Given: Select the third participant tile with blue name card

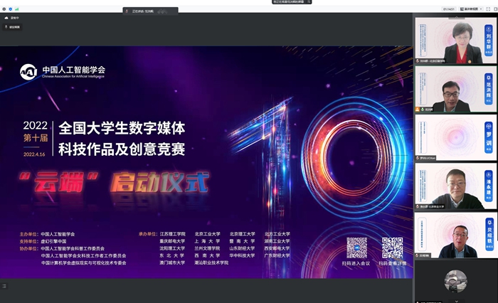Looking at the screenshot, I should [x=456, y=138].
